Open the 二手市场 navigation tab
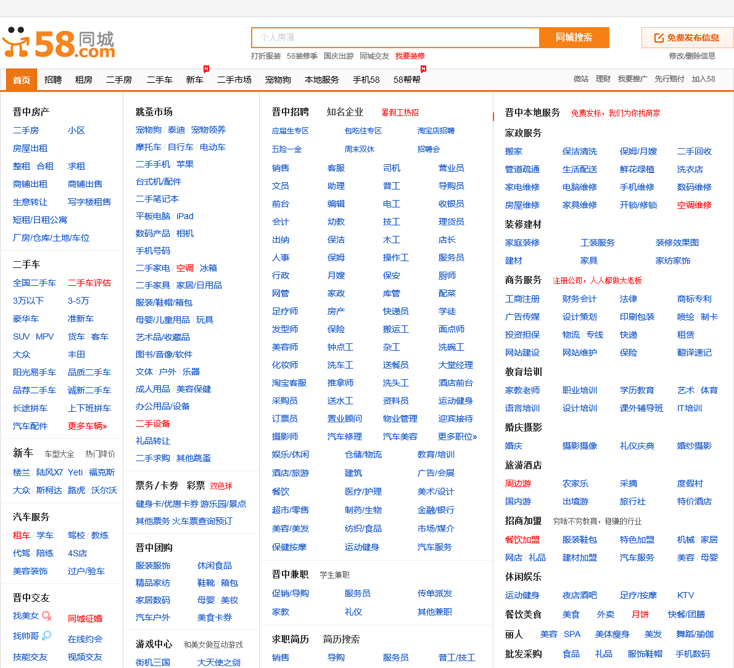 pyautogui.click(x=234, y=80)
